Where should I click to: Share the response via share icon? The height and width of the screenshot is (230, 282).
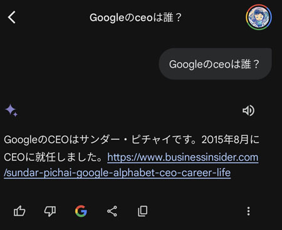pyautogui.click(x=112, y=211)
